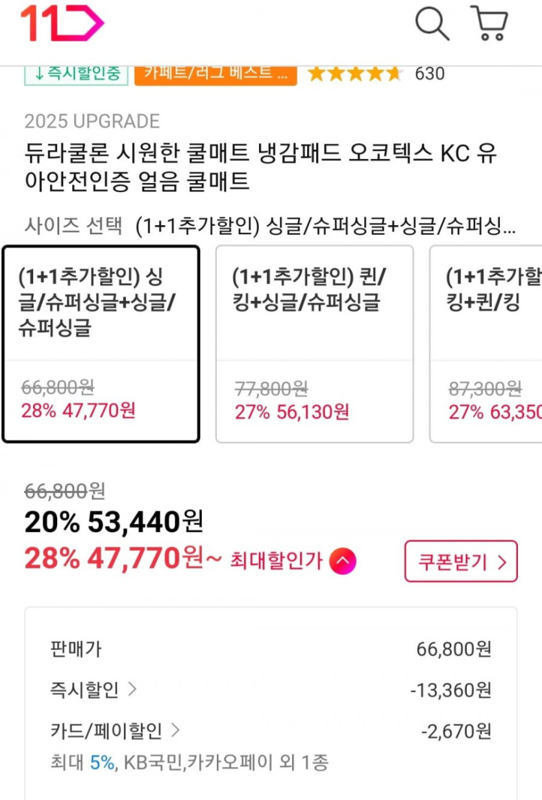Expand the 카드/페이할인 details chevron
Image resolution: width=542 pixels, height=800 pixels.
(175, 731)
